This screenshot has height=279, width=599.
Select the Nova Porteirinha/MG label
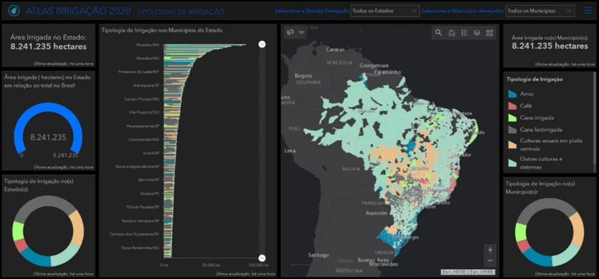click(140, 248)
